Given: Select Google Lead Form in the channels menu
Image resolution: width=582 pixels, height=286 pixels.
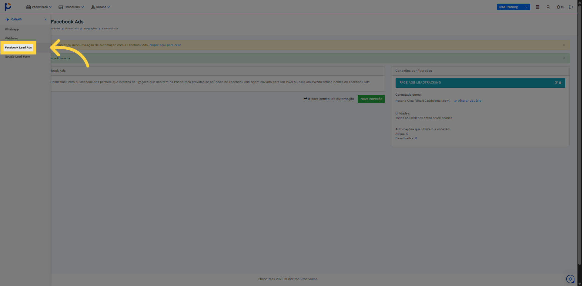Looking at the screenshot, I should point(17,57).
